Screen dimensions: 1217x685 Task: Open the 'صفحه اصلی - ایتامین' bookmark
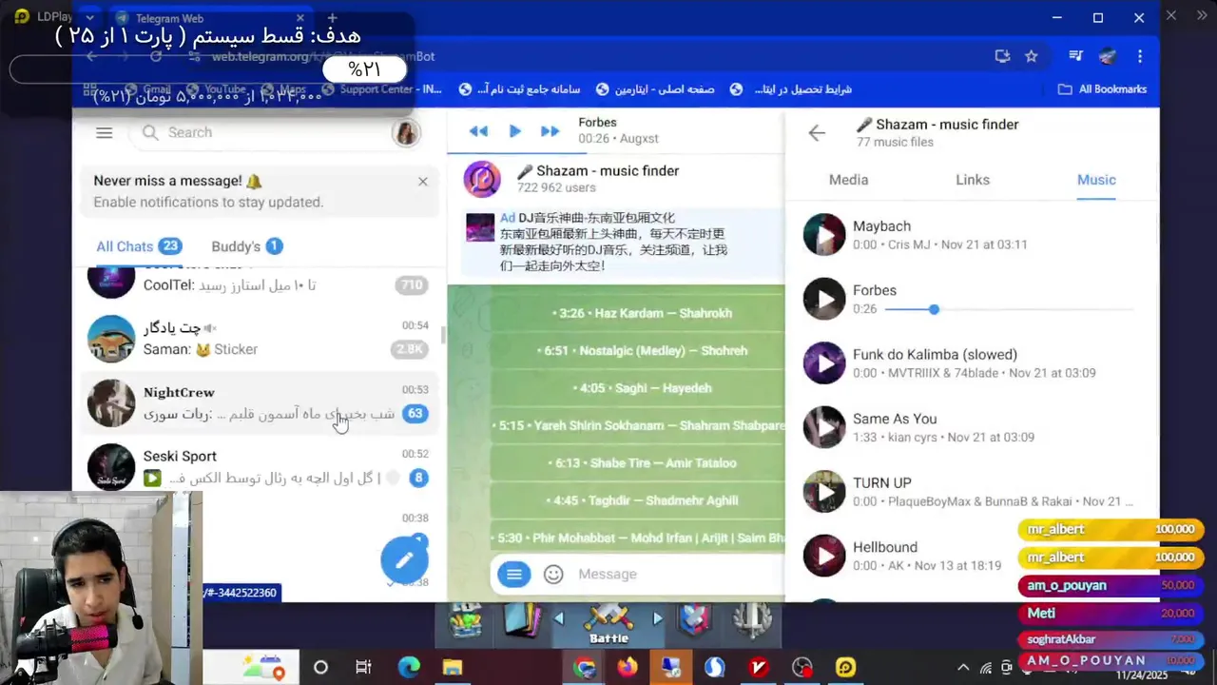[x=655, y=89]
